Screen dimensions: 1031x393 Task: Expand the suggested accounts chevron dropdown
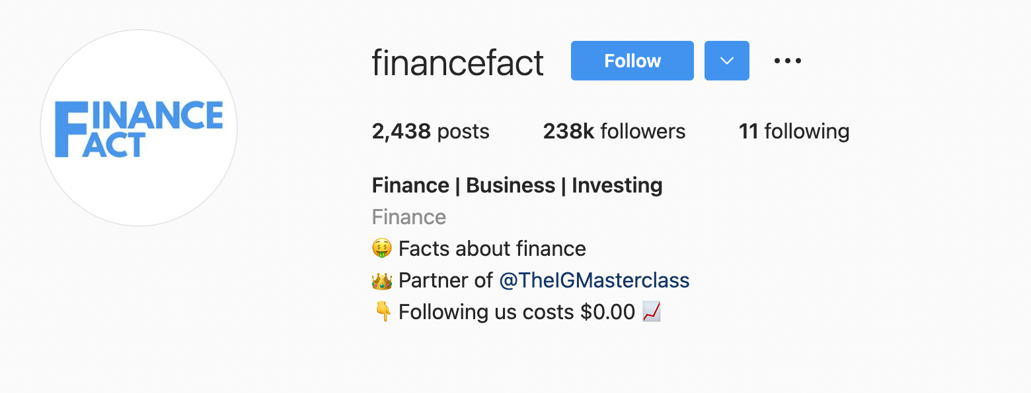point(727,61)
